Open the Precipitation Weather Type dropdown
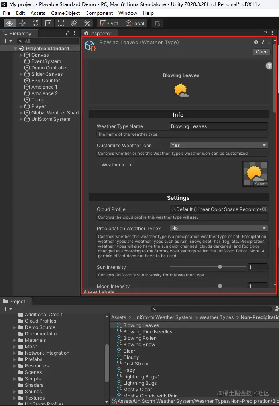Image resolution: width=279 pixels, height=406 pixels. tap(219, 228)
